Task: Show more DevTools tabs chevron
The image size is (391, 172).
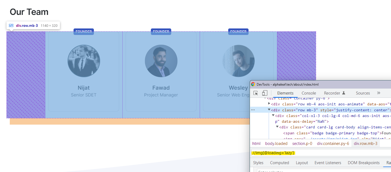Action: pyautogui.click(x=379, y=93)
